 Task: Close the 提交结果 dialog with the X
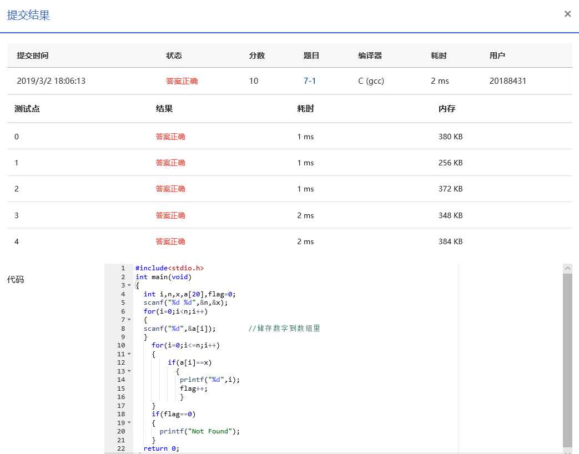click(x=567, y=14)
